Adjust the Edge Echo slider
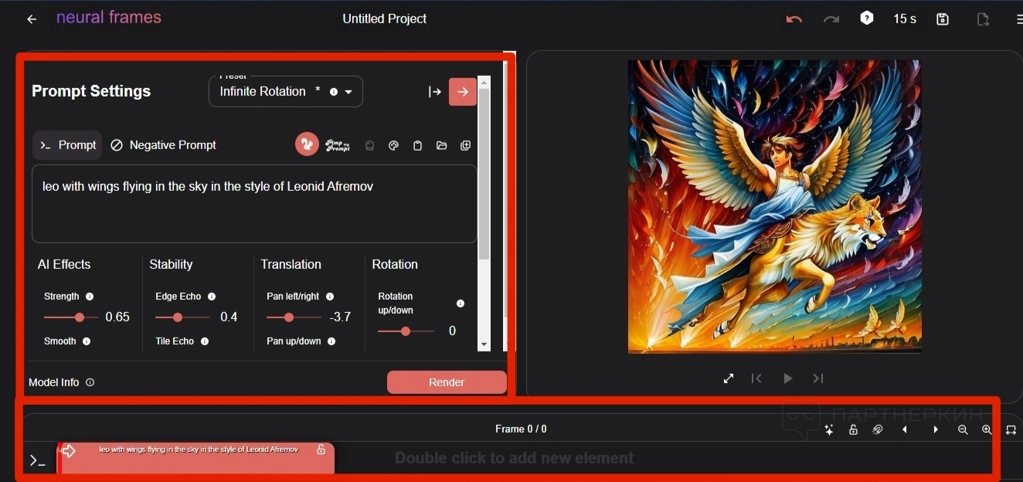Image resolution: width=1023 pixels, height=482 pixels. 182,317
